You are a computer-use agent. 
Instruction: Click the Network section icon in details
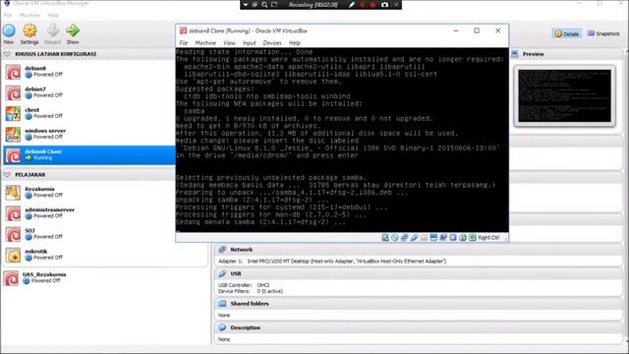pos(222,249)
